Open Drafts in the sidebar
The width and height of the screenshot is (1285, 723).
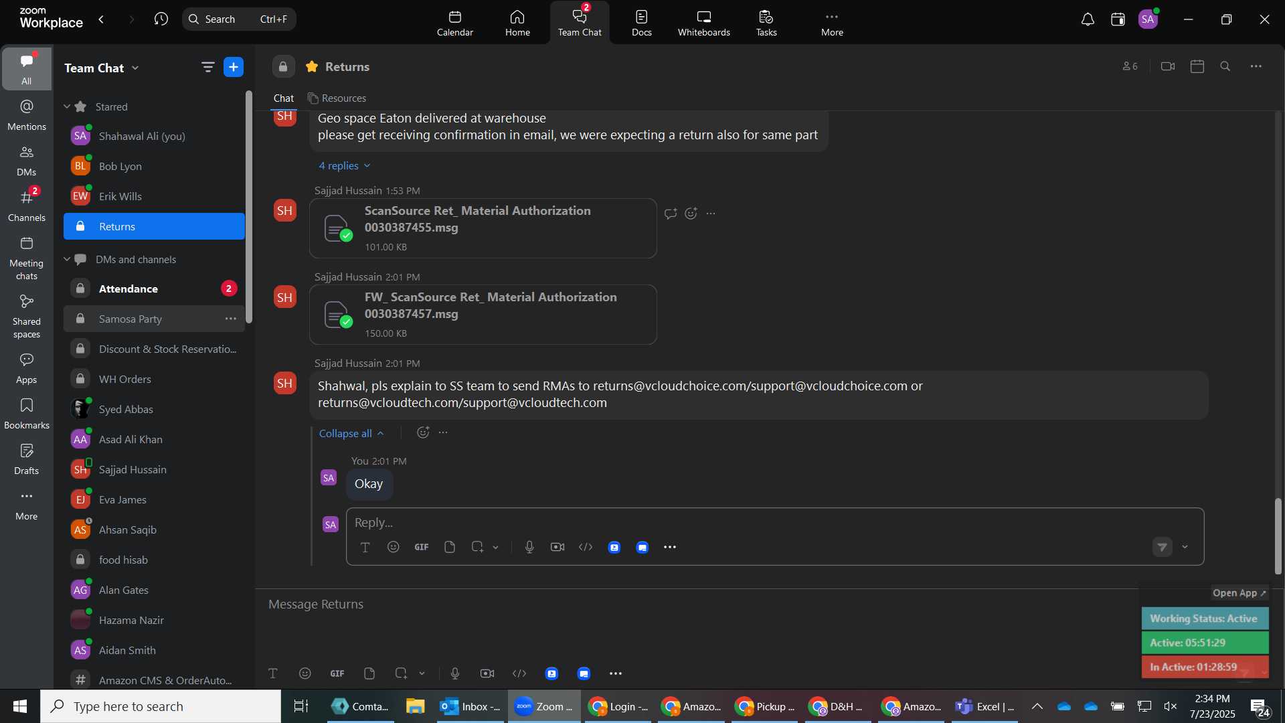tap(26, 459)
